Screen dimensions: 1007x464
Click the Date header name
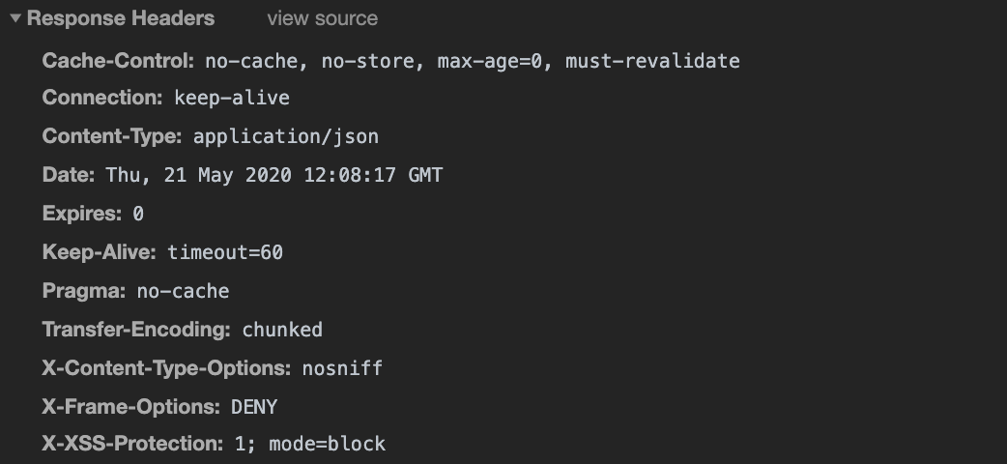(x=68, y=175)
